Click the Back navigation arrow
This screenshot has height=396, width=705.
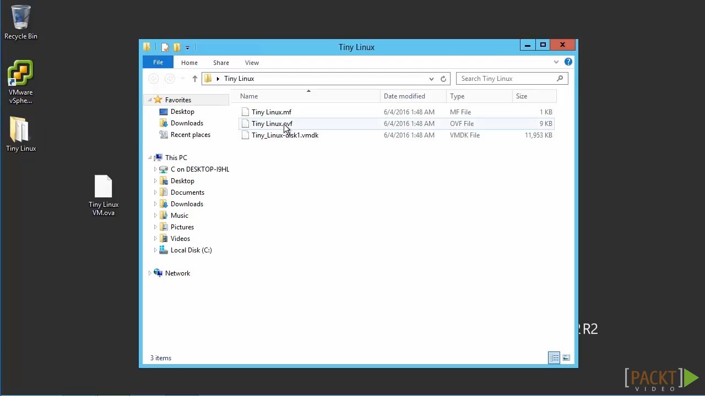[154, 79]
